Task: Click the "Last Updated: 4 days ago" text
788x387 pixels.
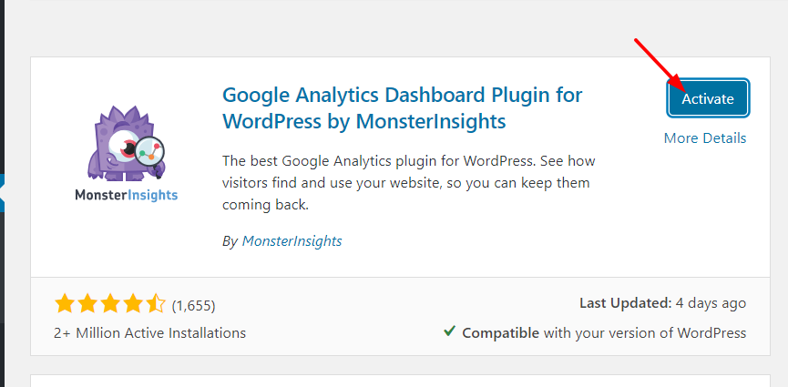Action: (x=662, y=304)
